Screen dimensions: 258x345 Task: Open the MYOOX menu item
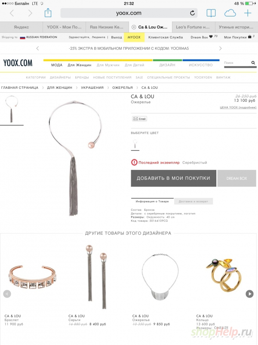click(134, 37)
